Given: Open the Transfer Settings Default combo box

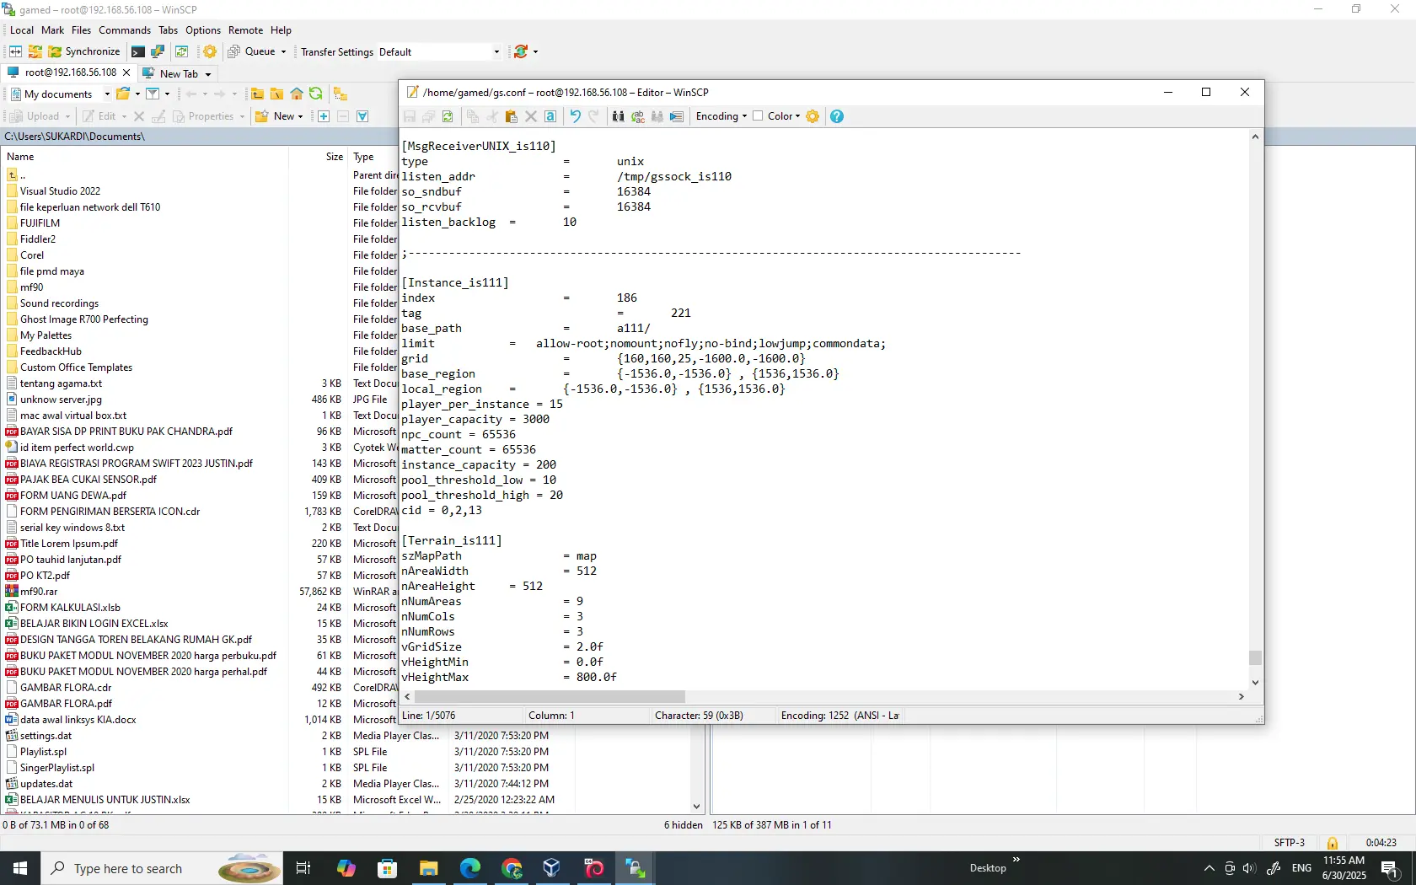Looking at the screenshot, I should click(x=439, y=52).
